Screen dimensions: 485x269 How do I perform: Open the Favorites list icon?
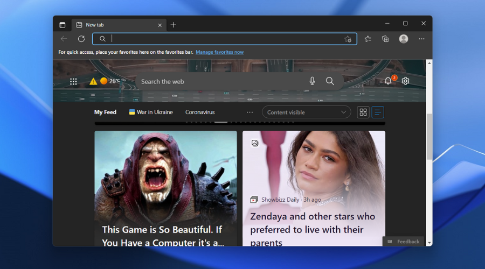[x=368, y=39]
